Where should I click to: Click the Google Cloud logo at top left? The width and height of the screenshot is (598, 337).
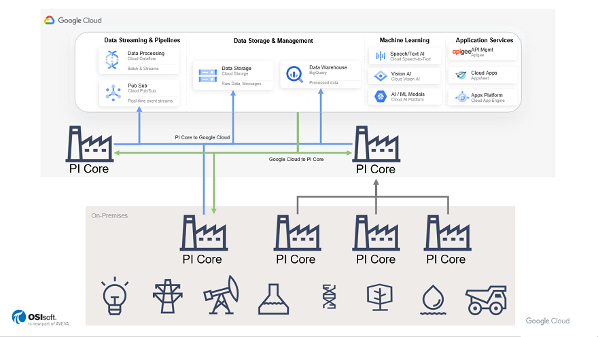pyautogui.click(x=73, y=20)
